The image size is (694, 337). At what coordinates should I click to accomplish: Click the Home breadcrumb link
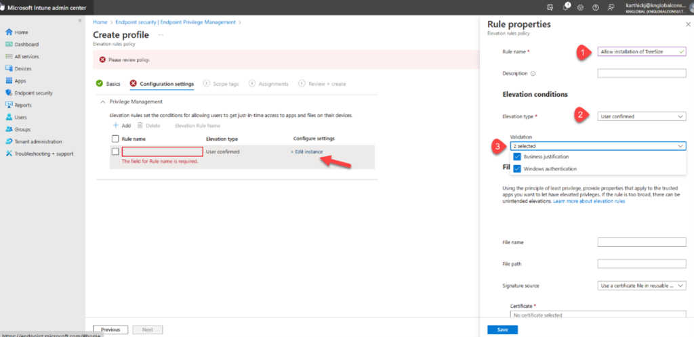point(100,22)
